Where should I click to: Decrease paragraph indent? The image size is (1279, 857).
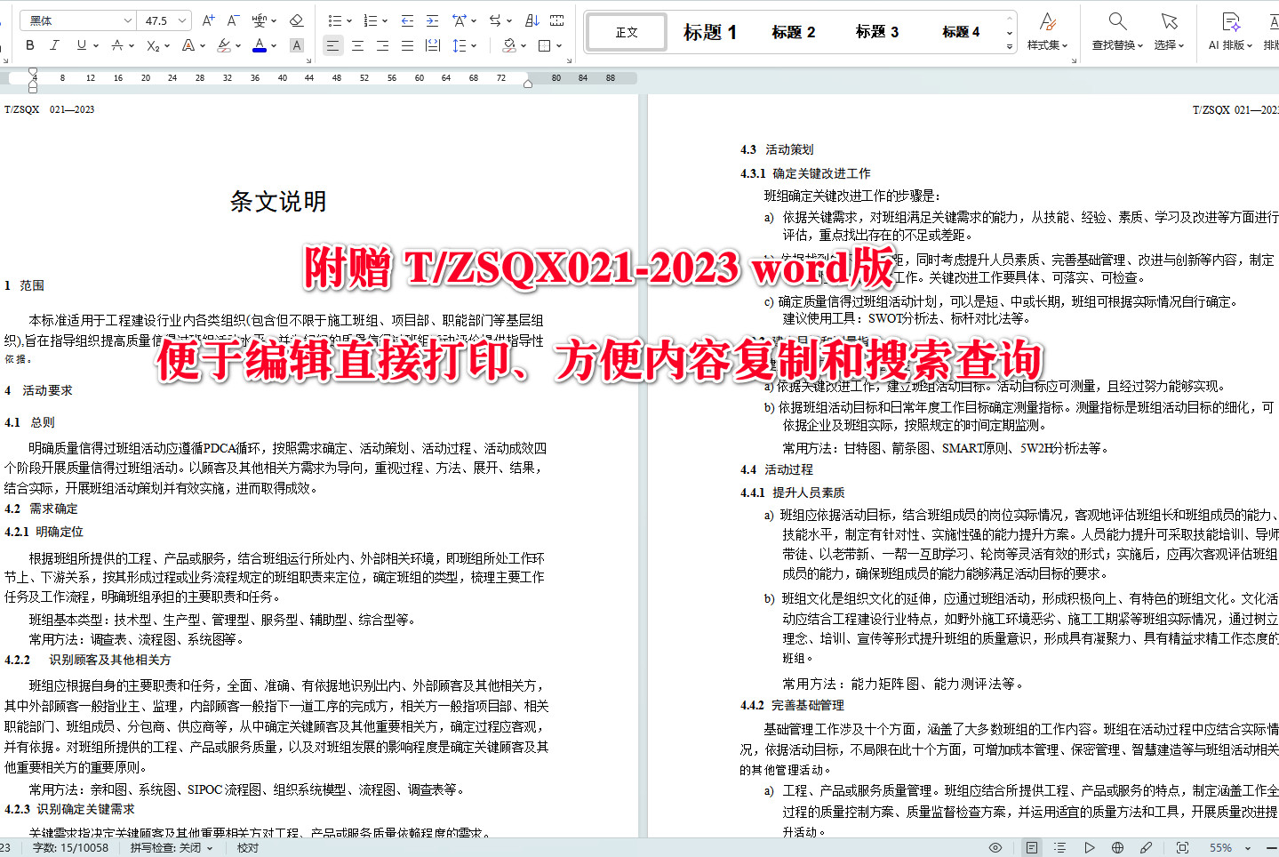[x=407, y=20]
